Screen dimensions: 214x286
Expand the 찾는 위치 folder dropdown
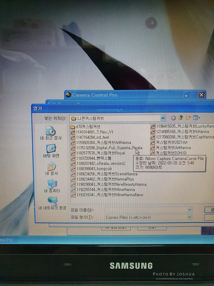(163, 118)
